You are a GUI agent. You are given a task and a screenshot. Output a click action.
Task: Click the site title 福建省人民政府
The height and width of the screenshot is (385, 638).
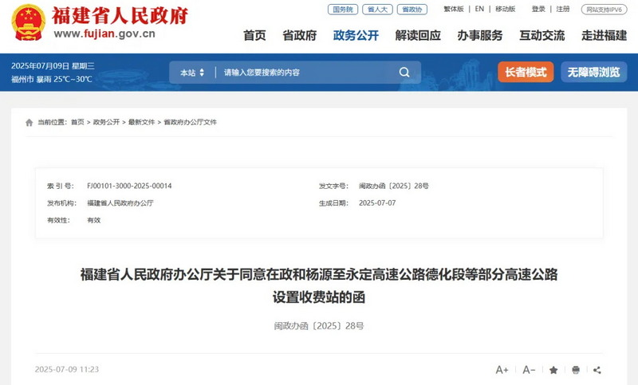120,16
